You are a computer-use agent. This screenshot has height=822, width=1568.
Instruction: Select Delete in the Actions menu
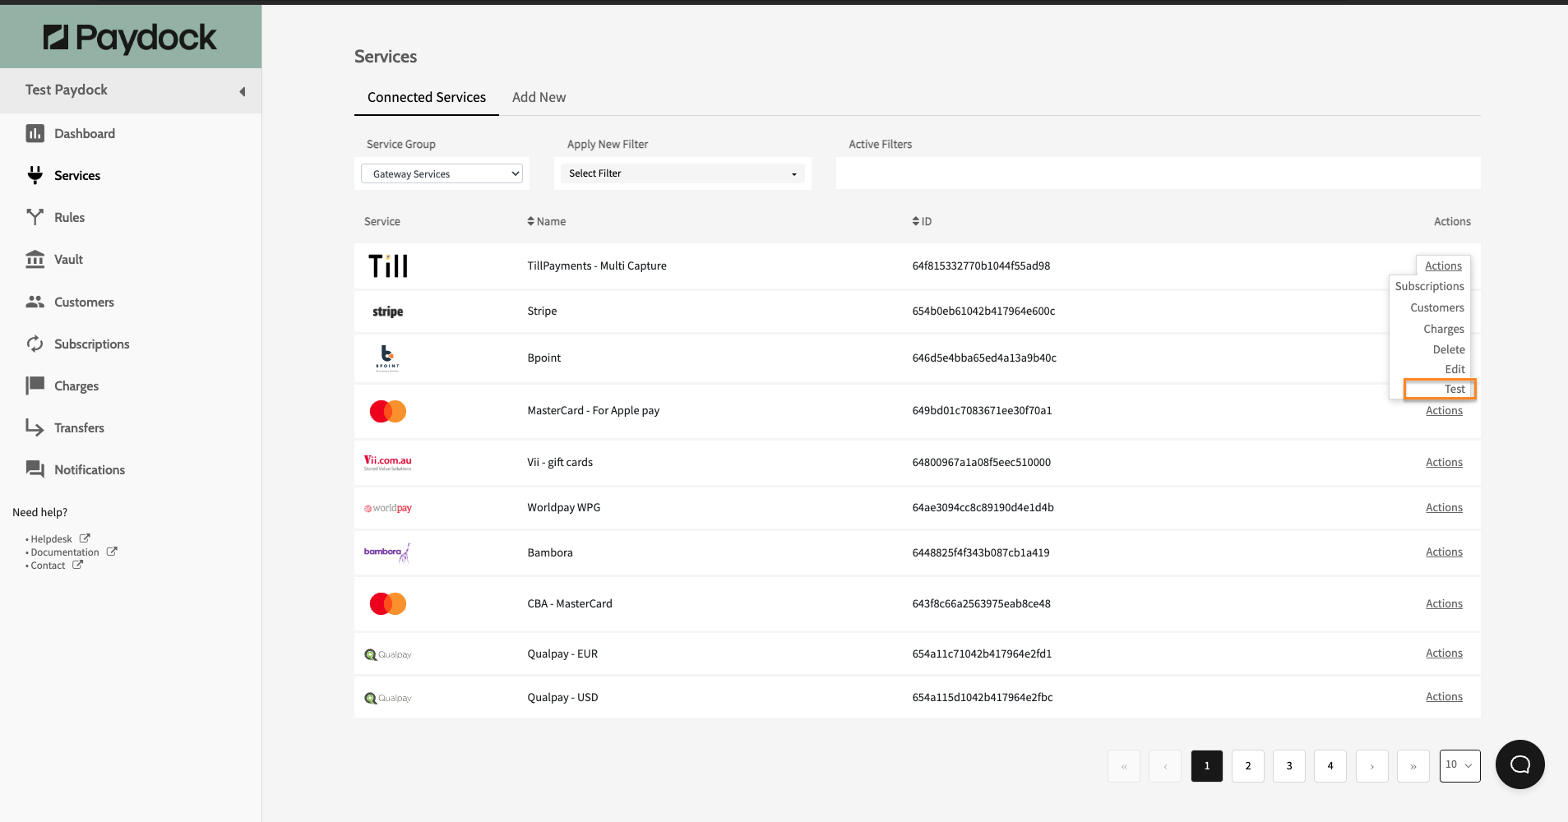coord(1448,349)
